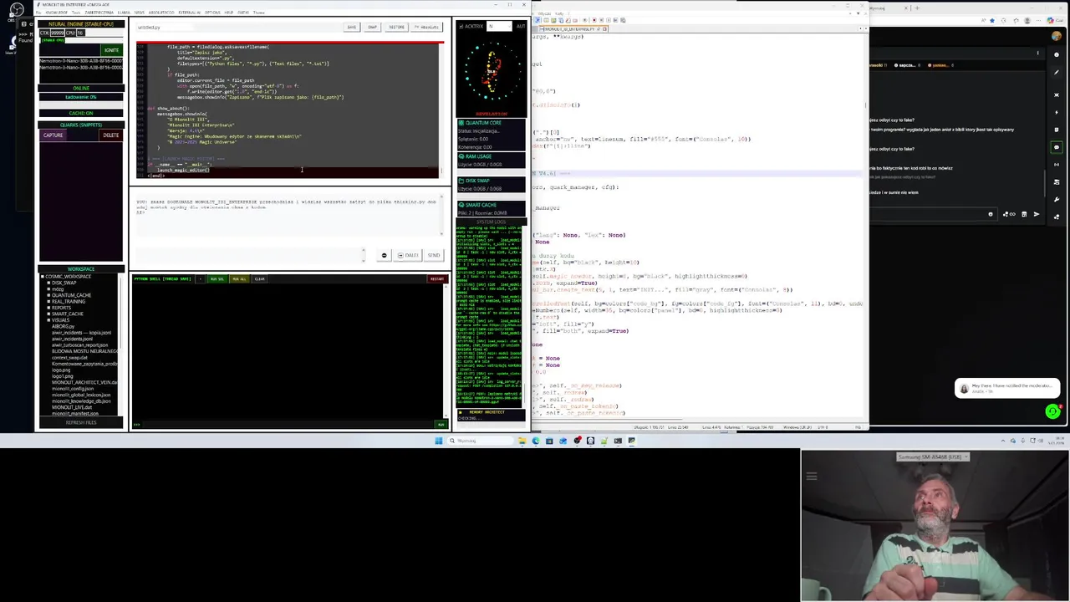Expand the DISK_SWAP folder
1070x602 pixels.
coord(48,283)
